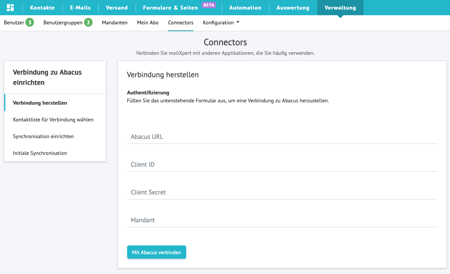Viewport: 450px width, 274px height.
Task: Click the Benutzer count badge 3
Action: [30, 22]
